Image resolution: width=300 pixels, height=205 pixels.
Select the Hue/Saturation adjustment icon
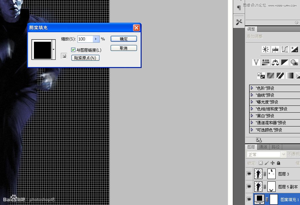(x=266, y=62)
